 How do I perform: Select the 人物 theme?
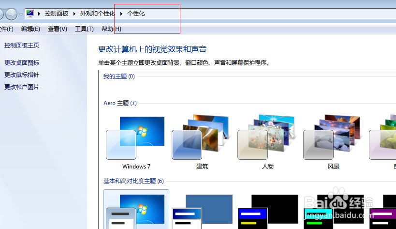coord(267,143)
